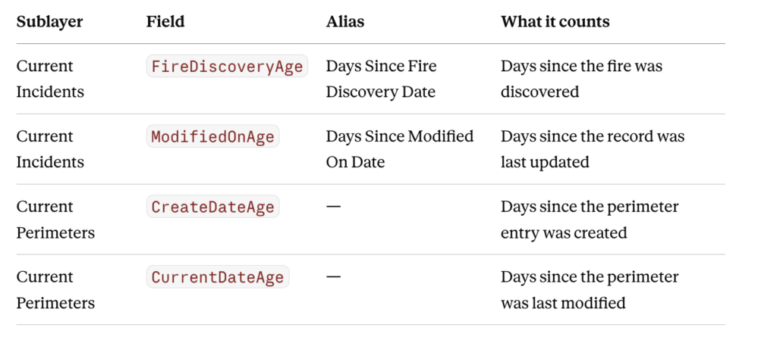The width and height of the screenshot is (777, 337).
Task: Select the Sublayer column header
Action: pyautogui.click(x=49, y=22)
